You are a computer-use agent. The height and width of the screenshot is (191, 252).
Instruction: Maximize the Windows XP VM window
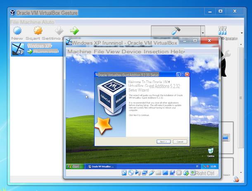pos(195,41)
